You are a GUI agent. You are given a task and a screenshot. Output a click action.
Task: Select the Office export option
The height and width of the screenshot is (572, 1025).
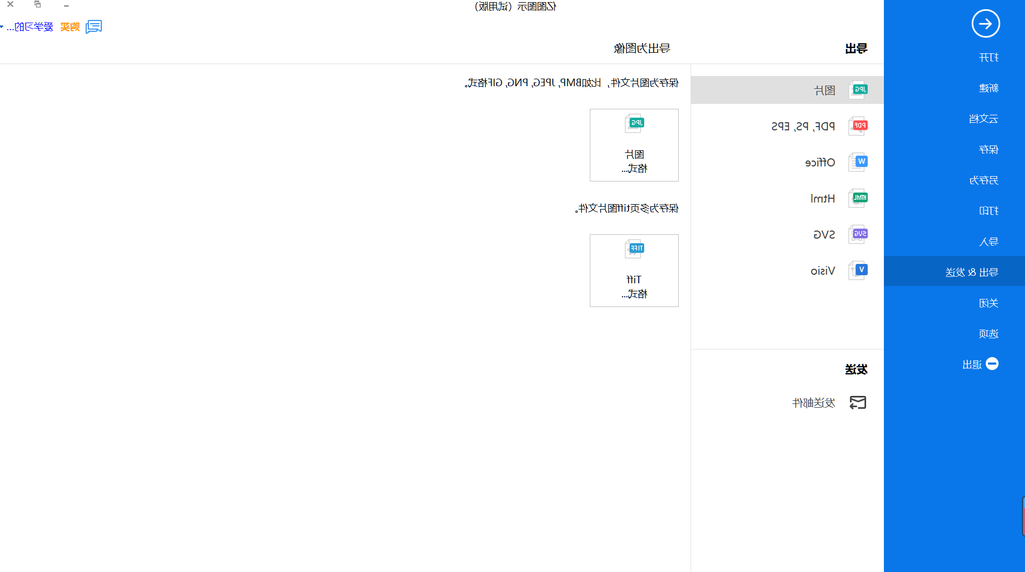coord(787,162)
